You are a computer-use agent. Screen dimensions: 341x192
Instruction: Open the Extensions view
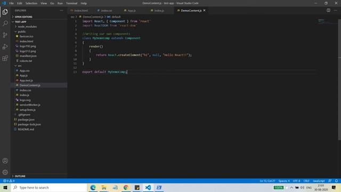pyautogui.click(x=5, y=58)
